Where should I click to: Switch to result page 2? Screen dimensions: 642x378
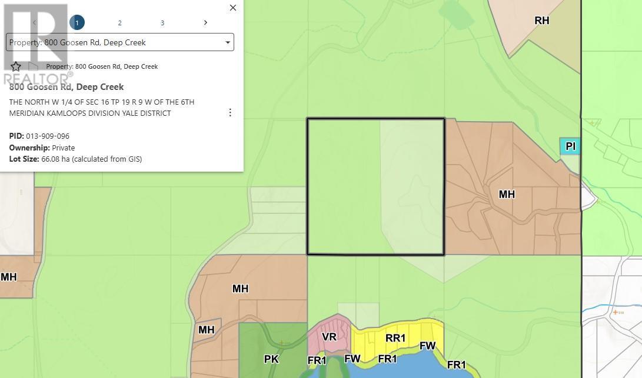pyautogui.click(x=119, y=22)
